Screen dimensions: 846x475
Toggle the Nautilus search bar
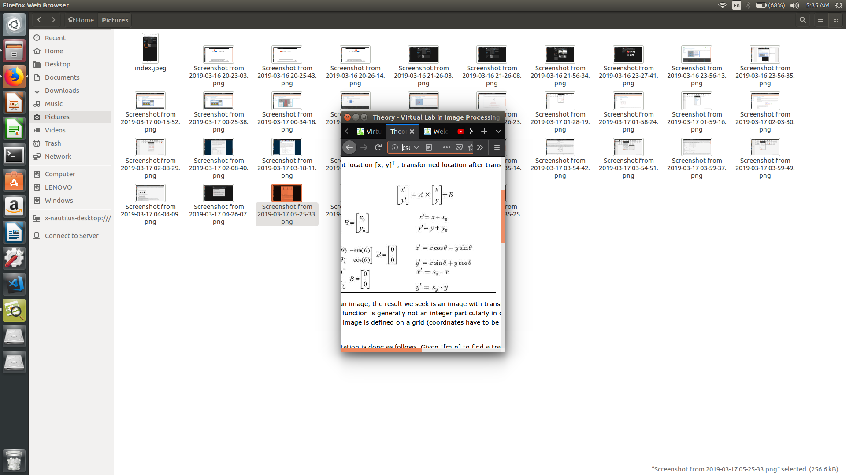(x=802, y=20)
